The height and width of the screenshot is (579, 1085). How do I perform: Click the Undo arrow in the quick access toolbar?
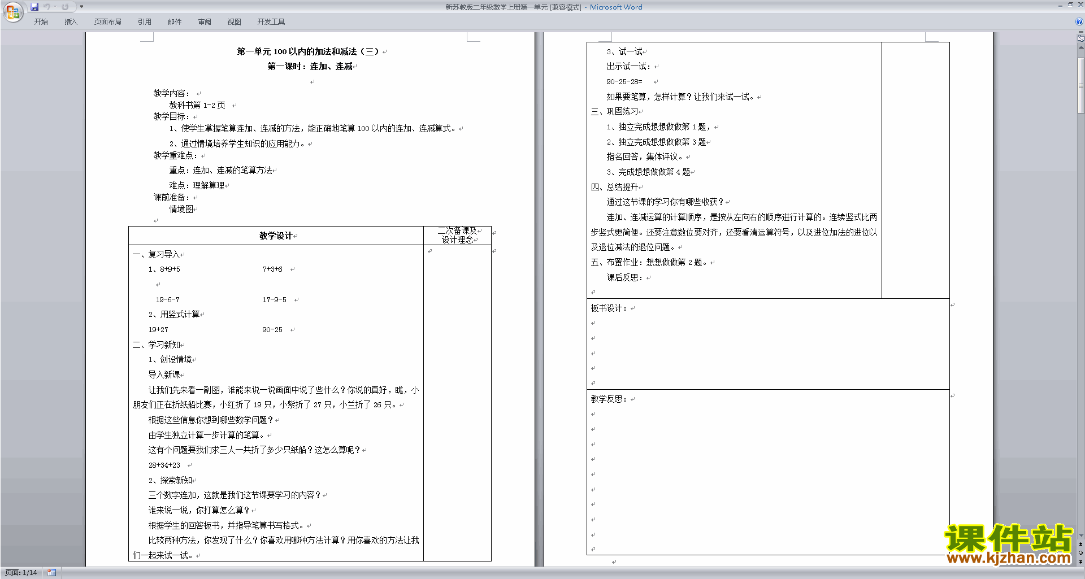point(47,7)
